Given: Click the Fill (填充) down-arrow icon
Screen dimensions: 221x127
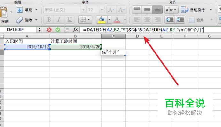Looking at the screenshot, I should pyautogui.click(x=19, y=10).
